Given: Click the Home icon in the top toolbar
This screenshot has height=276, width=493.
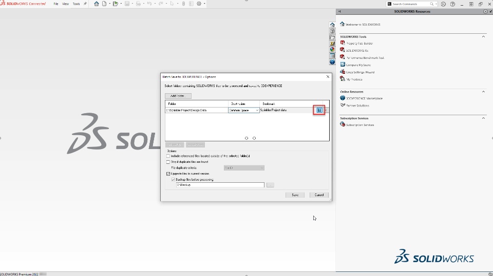Looking at the screenshot, I should pos(97,4).
